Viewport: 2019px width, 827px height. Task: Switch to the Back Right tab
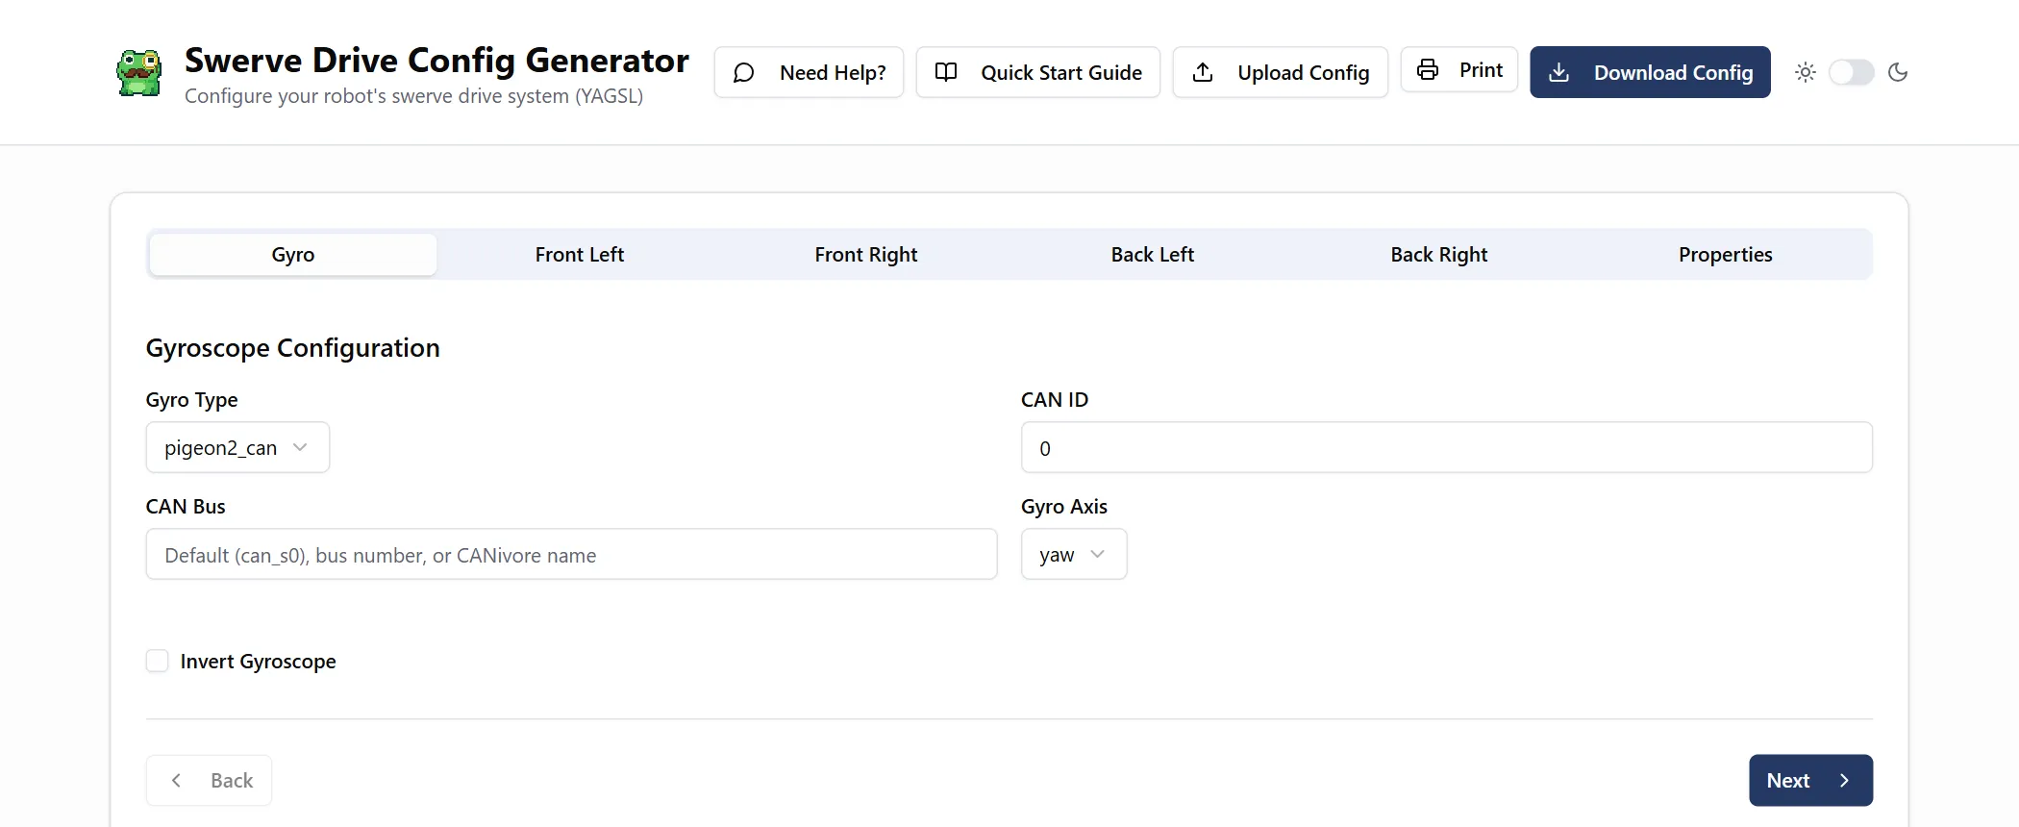click(1439, 255)
